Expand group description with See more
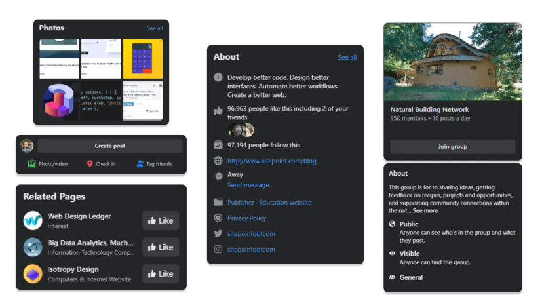This screenshot has width=544, height=295. click(x=425, y=211)
